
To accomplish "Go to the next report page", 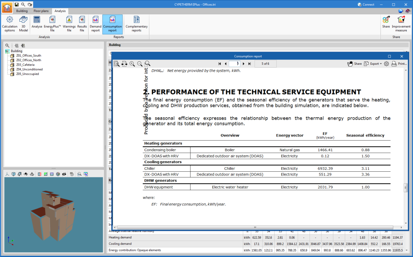I will (243, 64).
